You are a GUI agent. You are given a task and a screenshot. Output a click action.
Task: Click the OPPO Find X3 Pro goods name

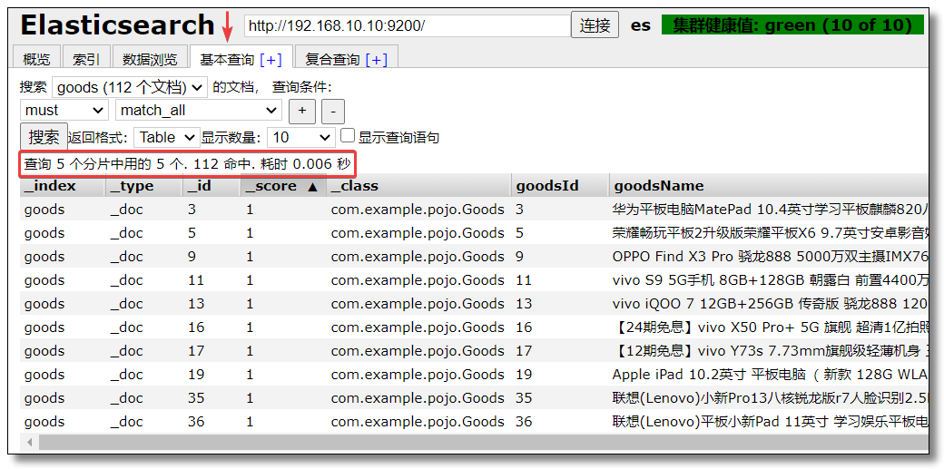click(x=770, y=257)
